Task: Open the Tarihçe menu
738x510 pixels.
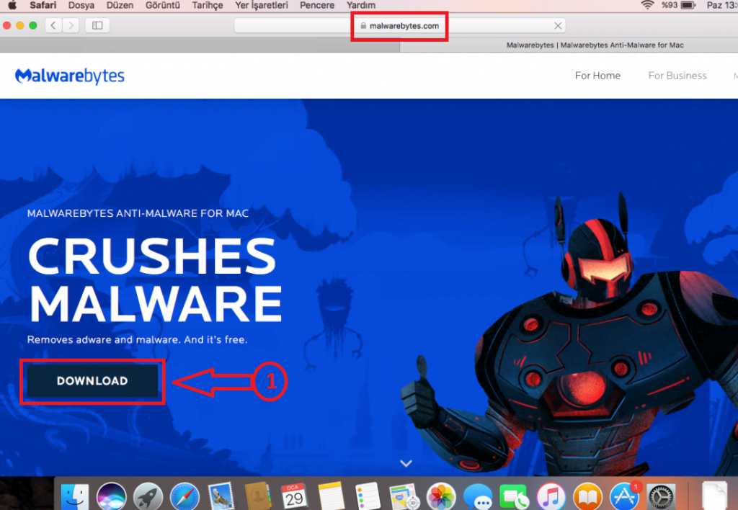Action: click(x=207, y=5)
